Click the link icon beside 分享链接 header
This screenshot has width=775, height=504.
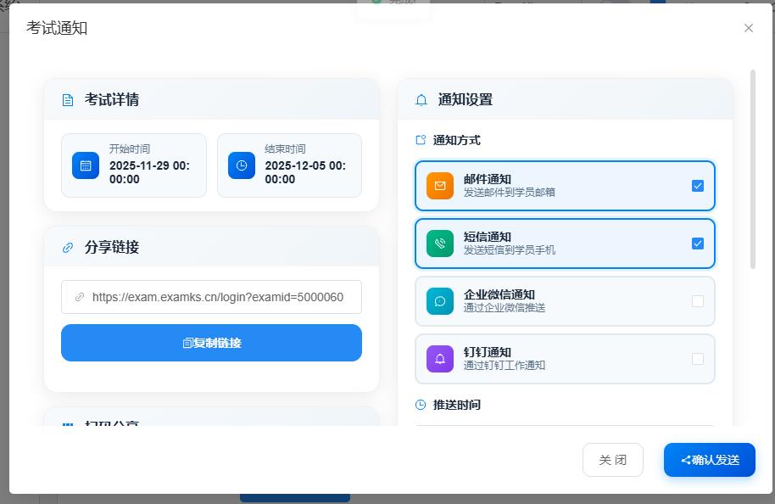(68, 247)
